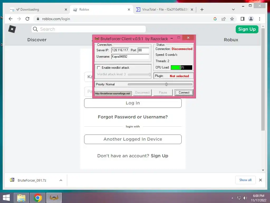Focus the Roblox Search box
This screenshot has height=203, width=270.
(x=89, y=29)
